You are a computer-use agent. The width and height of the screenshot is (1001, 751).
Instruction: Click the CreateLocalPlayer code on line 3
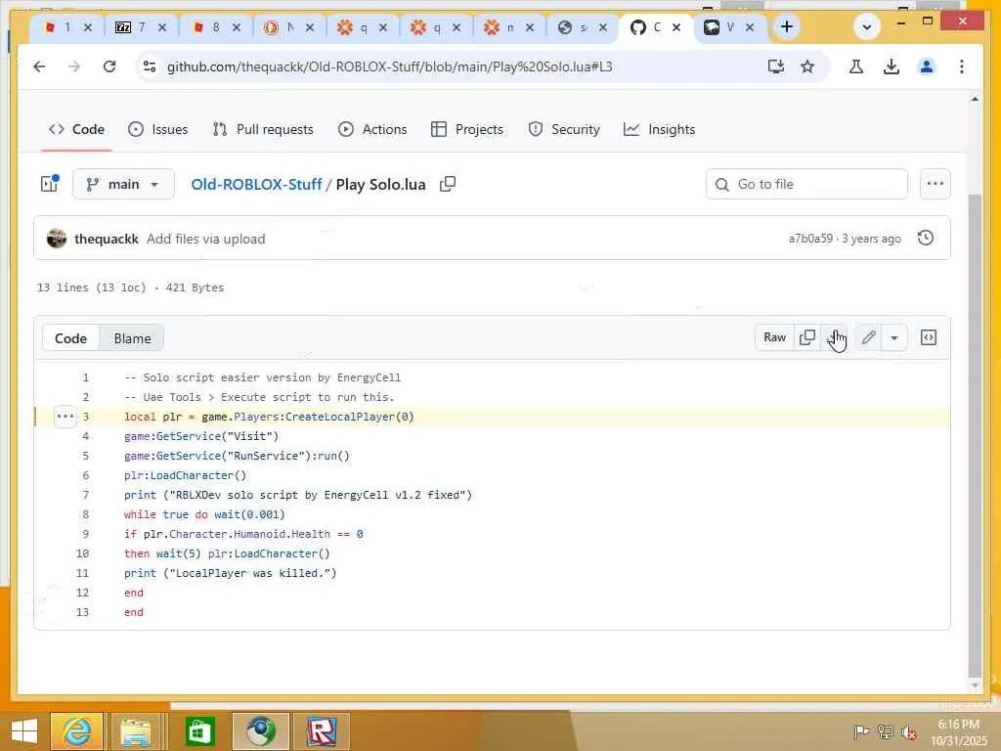[339, 417]
